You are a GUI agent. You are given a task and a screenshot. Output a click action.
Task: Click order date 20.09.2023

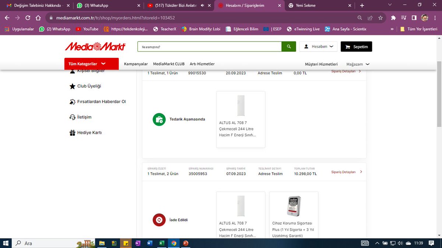pyautogui.click(x=236, y=73)
